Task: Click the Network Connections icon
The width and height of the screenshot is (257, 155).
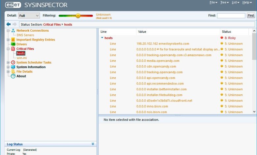Action: pyautogui.click(x=13, y=31)
